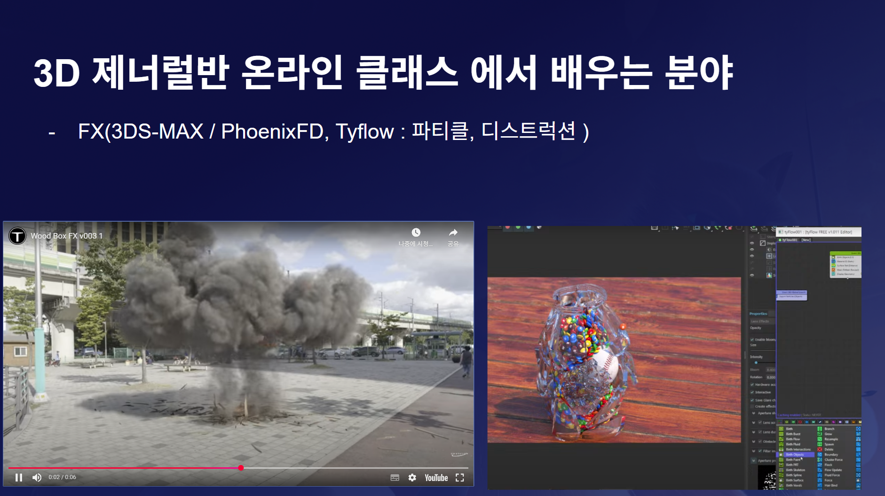Select the Birth operator in the list
The height and width of the screenshot is (496, 885).
790,429
